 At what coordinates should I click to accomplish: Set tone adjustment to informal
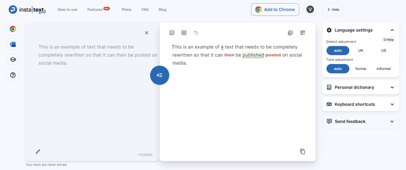(383, 69)
